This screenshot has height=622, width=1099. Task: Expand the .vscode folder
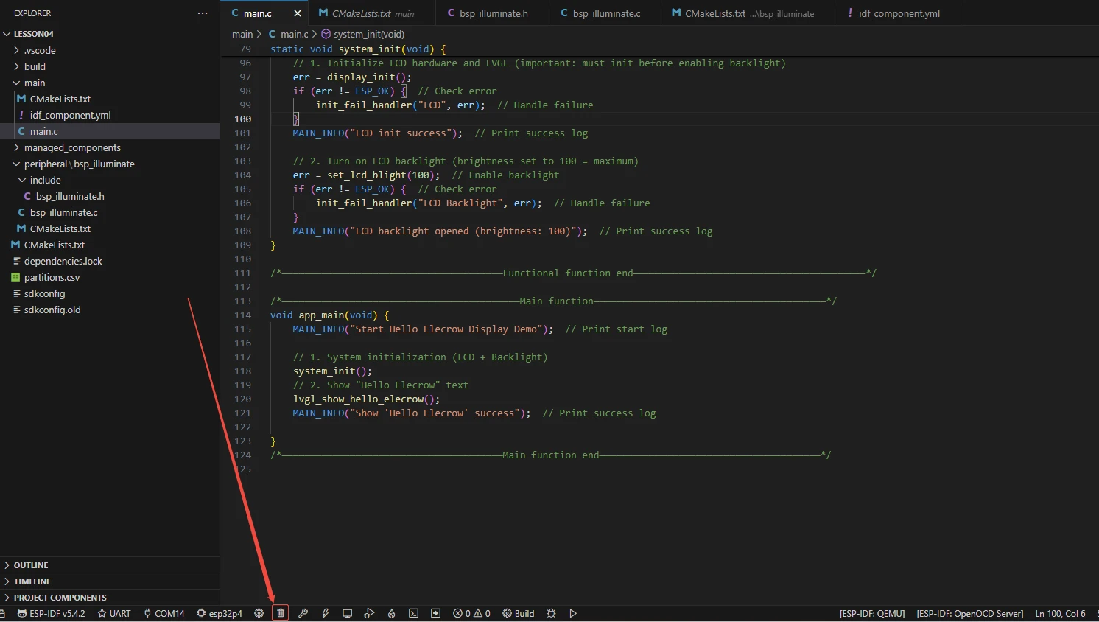(40, 50)
